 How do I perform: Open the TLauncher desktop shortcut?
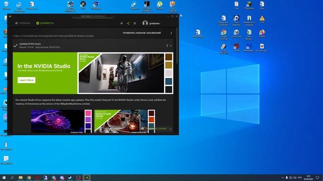pyautogui.click(x=249, y=6)
